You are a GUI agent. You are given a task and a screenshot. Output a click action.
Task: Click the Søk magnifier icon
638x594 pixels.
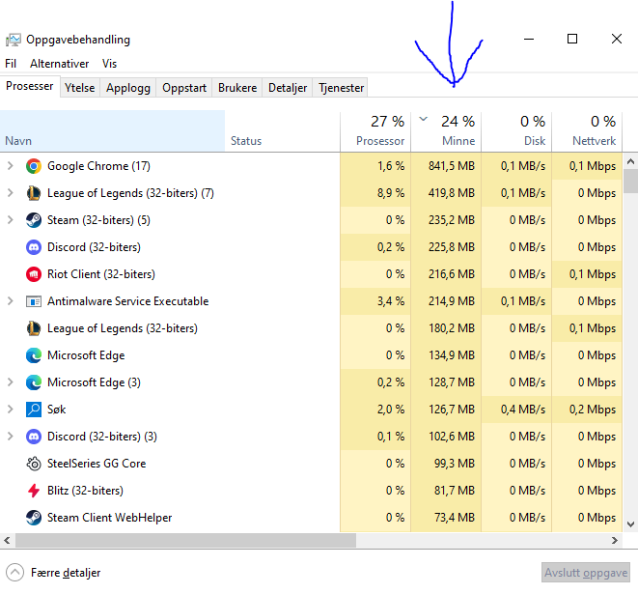click(34, 410)
